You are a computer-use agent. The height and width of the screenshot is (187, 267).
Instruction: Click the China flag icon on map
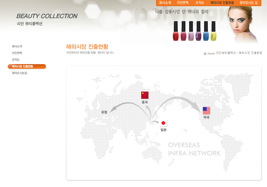pyautogui.click(x=145, y=95)
